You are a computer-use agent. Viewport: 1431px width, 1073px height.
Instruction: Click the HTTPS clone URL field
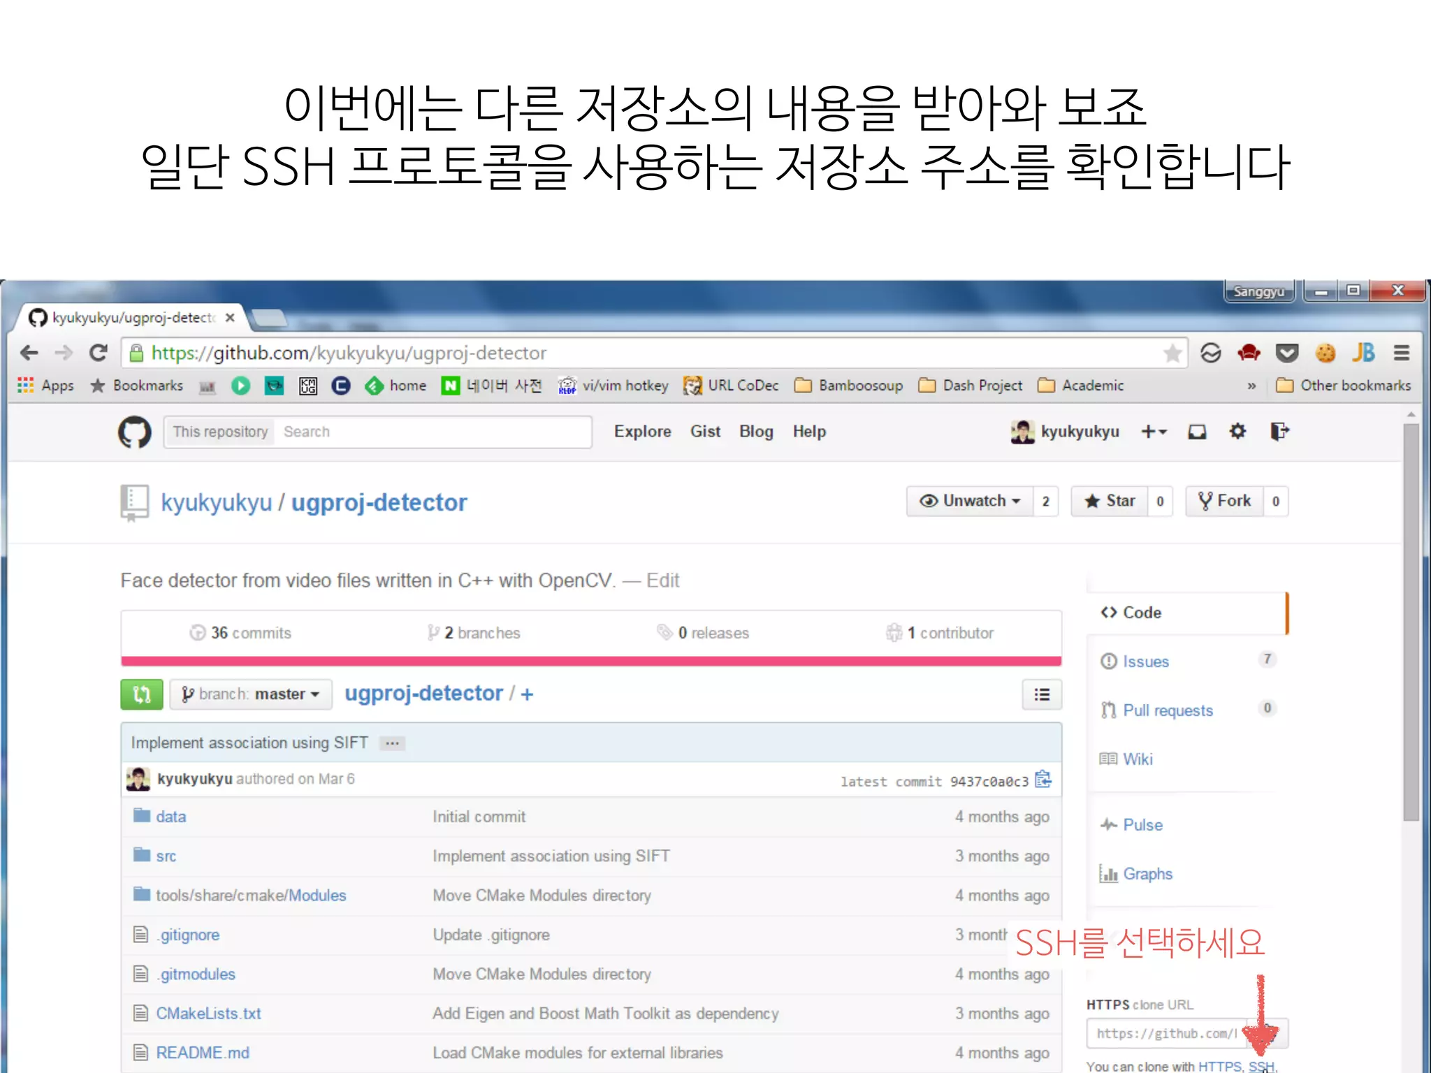(x=1167, y=1034)
